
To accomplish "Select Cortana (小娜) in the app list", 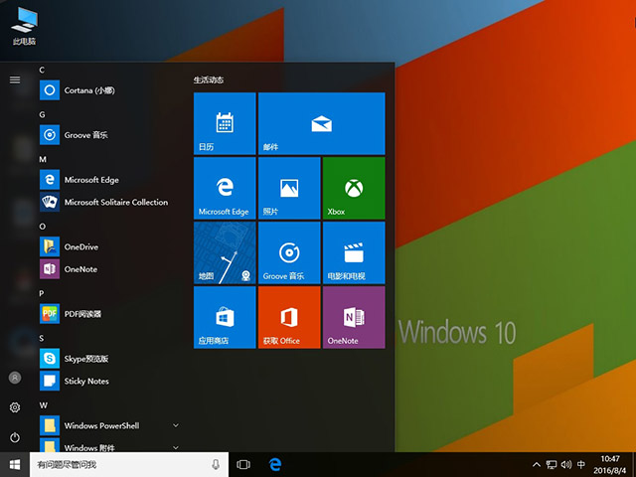I will click(x=89, y=90).
